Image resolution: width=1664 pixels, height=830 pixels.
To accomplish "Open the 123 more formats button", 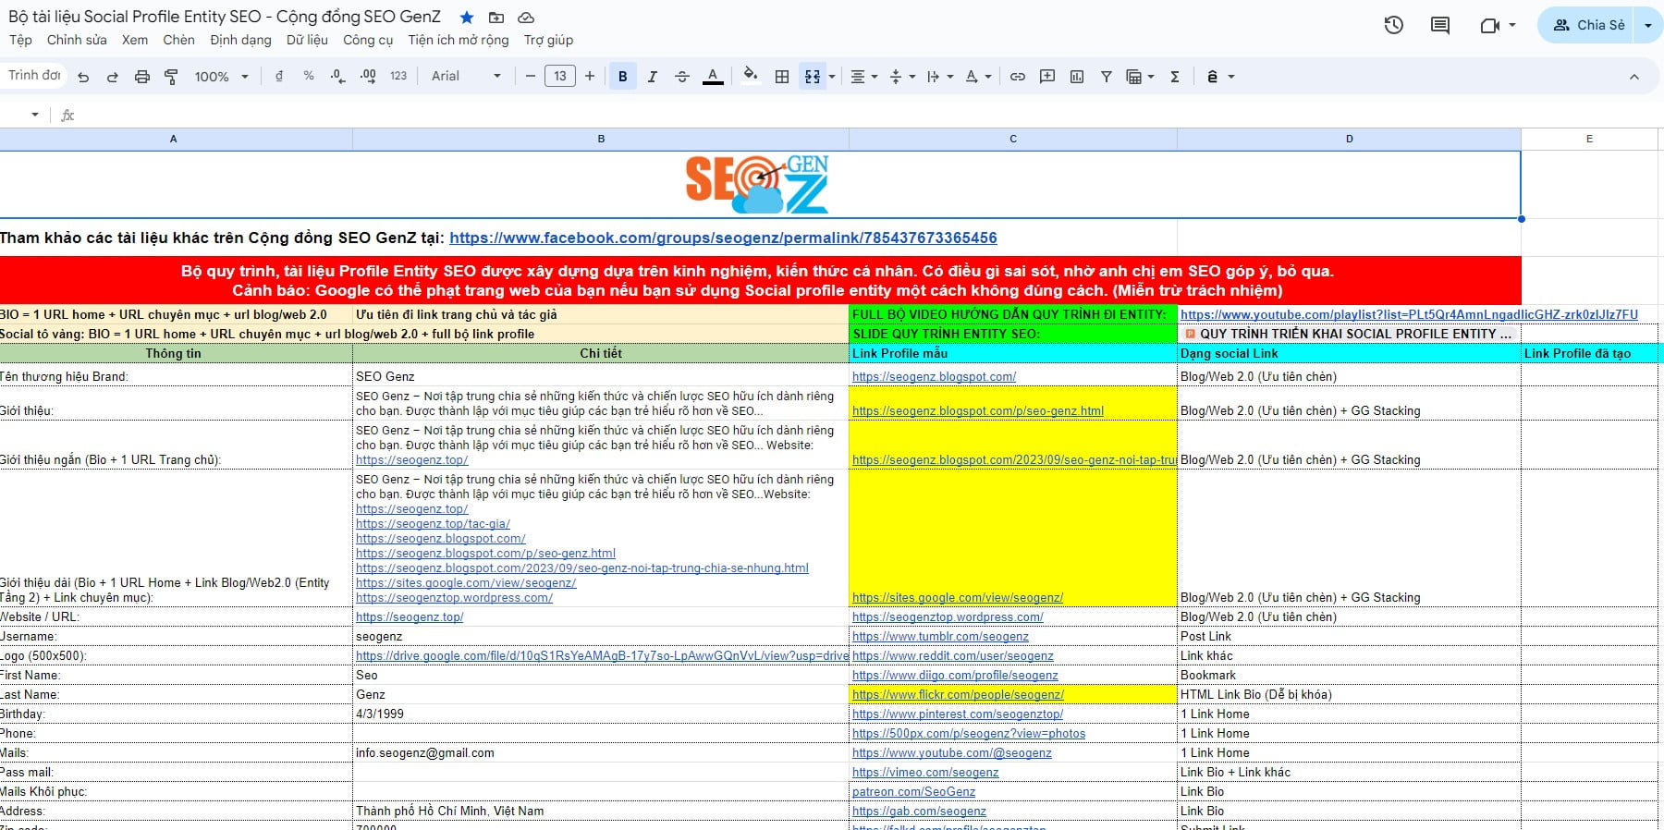I will (x=398, y=76).
